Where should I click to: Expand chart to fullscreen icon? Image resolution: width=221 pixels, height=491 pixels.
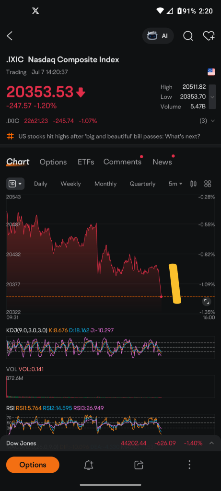coord(207,302)
